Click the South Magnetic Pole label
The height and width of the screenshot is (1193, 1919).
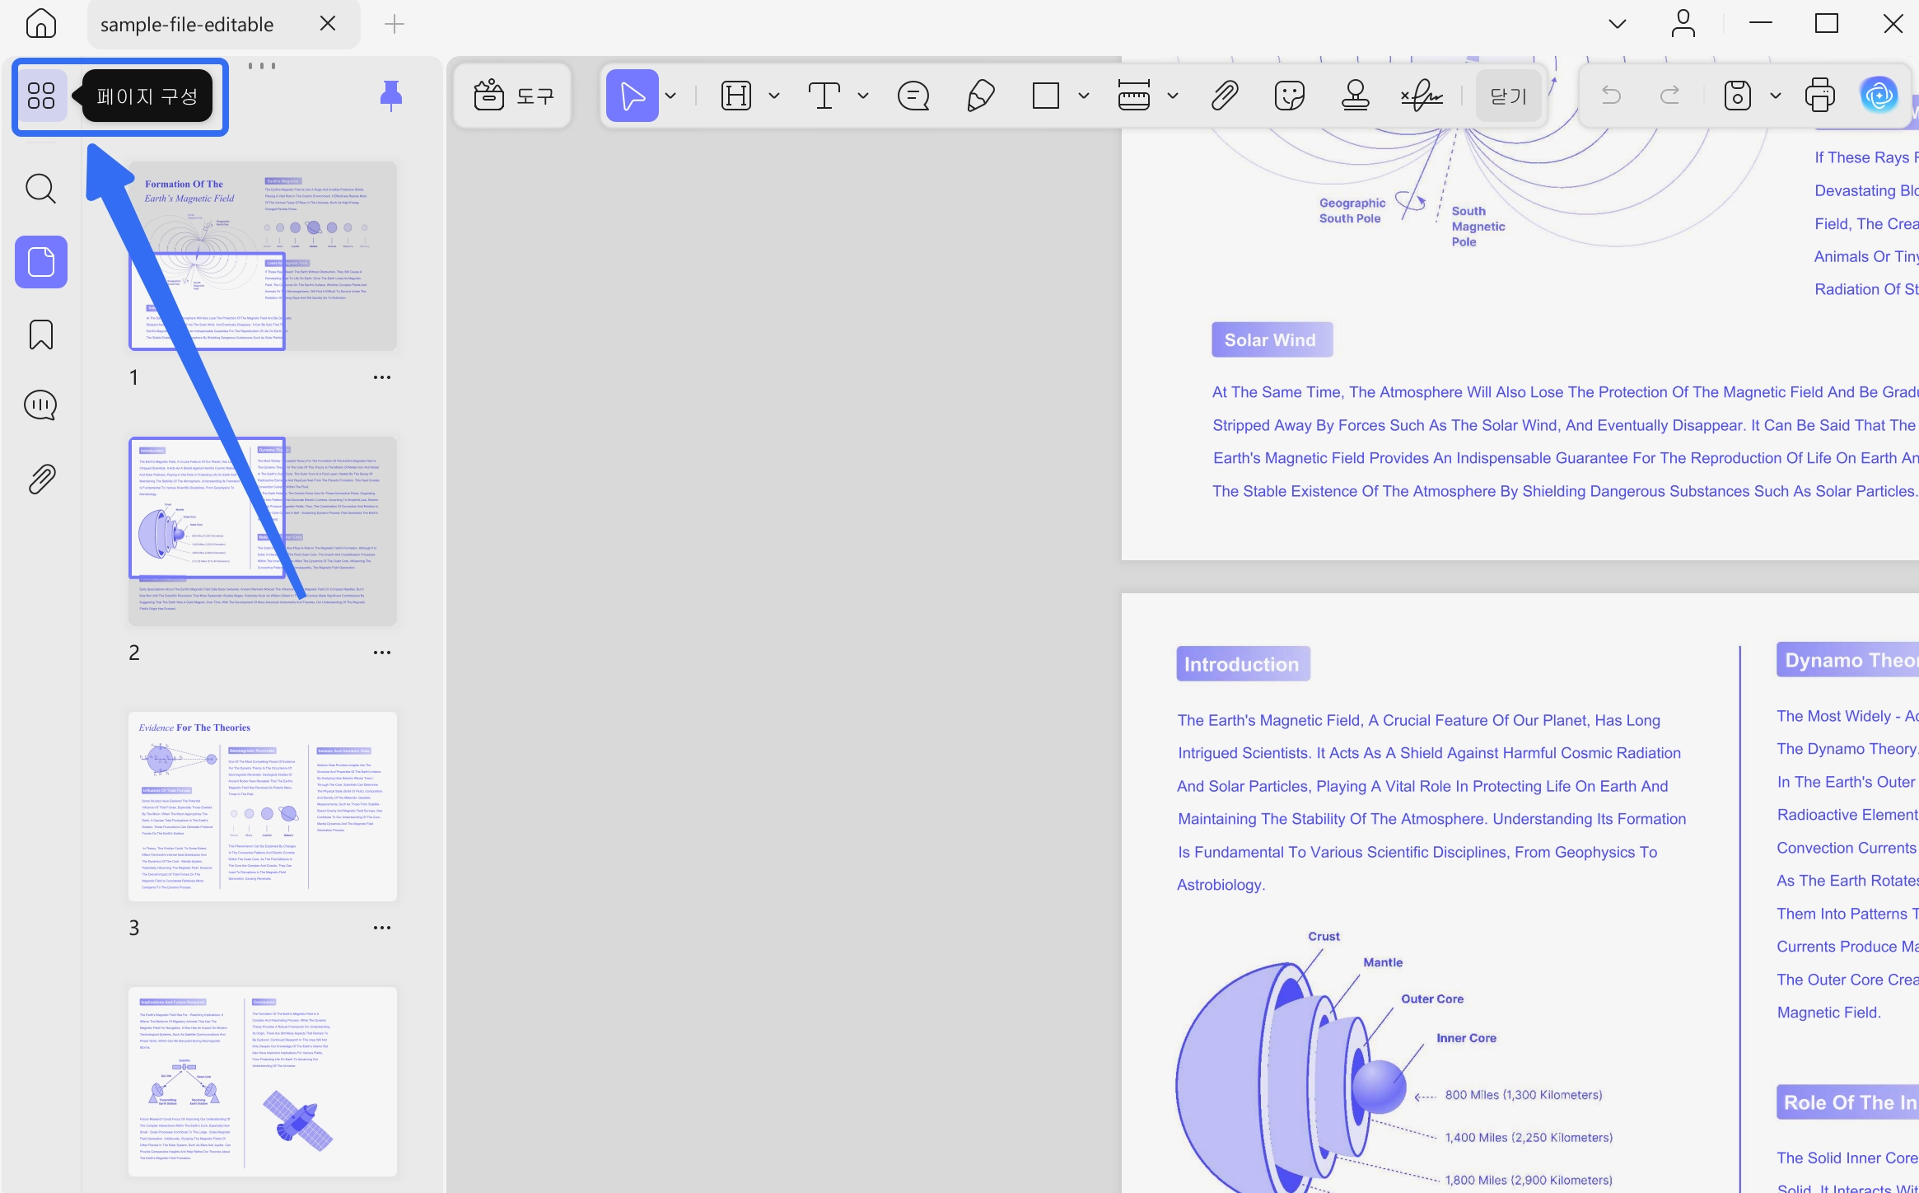1478,227
